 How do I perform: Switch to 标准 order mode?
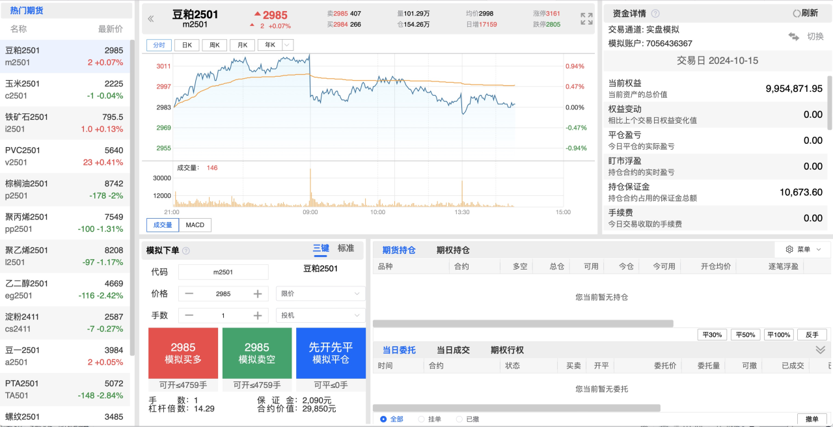click(346, 248)
